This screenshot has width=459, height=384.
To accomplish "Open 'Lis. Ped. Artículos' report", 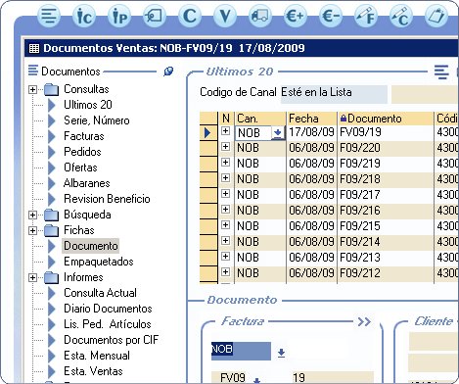I will 108,324.
